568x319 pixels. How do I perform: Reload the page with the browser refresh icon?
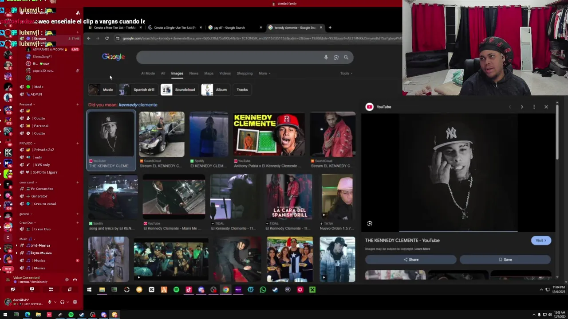(x=107, y=39)
